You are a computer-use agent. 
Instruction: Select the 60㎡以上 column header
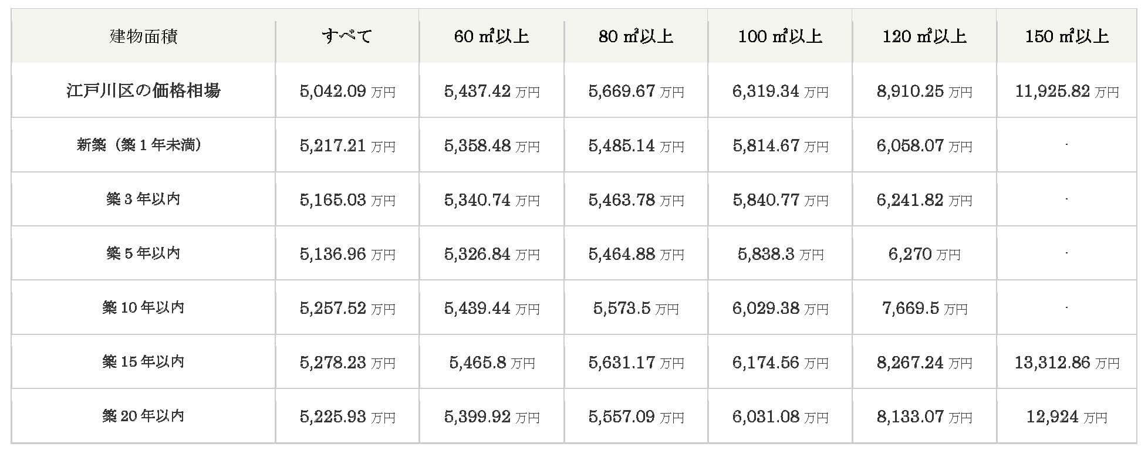(x=491, y=36)
